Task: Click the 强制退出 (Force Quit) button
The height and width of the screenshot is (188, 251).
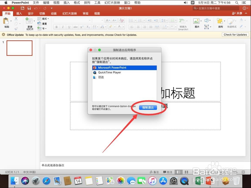Action: pos(148,108)
